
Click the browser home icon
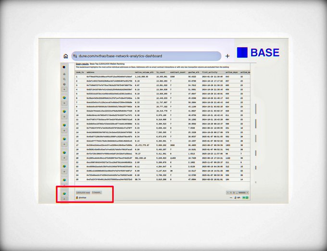tap(66, 56)
